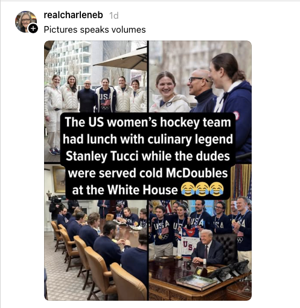Click the plus follow icon on the avatar
This screenshot has height=308, width=300.
coord(33,28)
